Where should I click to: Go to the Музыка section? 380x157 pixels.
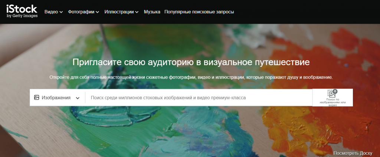click(x=152, y=12)
